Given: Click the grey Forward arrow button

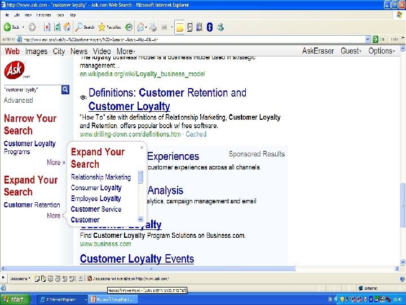Looking at the screenshot, I should [x=32, y=27].
